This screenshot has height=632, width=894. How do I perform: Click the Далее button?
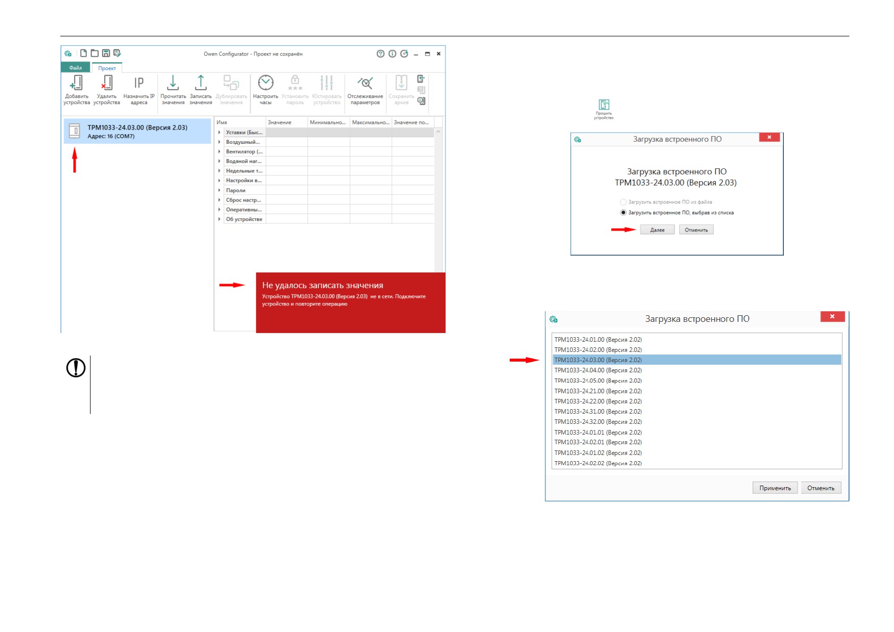(x=657, y=230)
